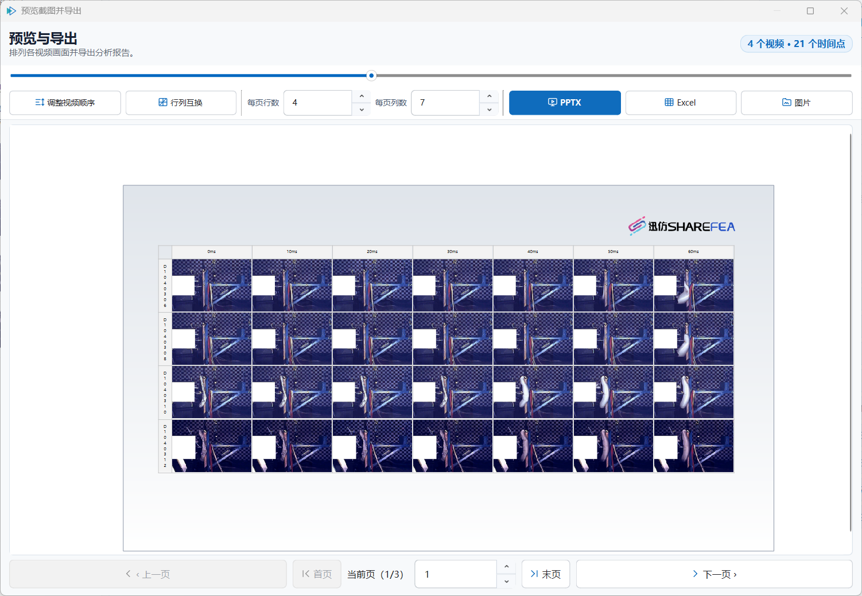This screenshot has width=862, height=596.
Task: Export the frames to Excel
Action: pos(681,103)
